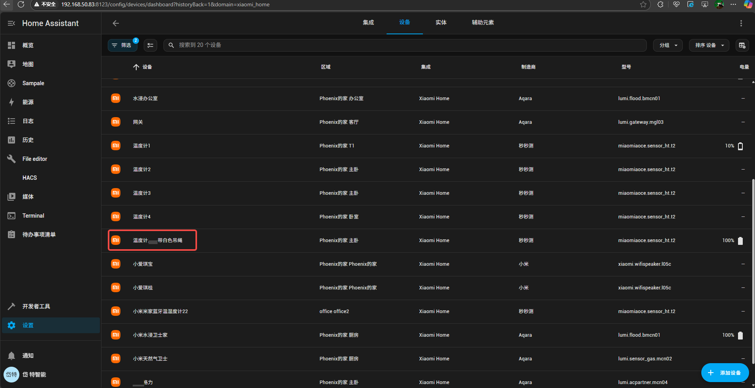This screenshot has width=755, height=388.
Task: Open the filter panel button
Action: pos(122,45)
